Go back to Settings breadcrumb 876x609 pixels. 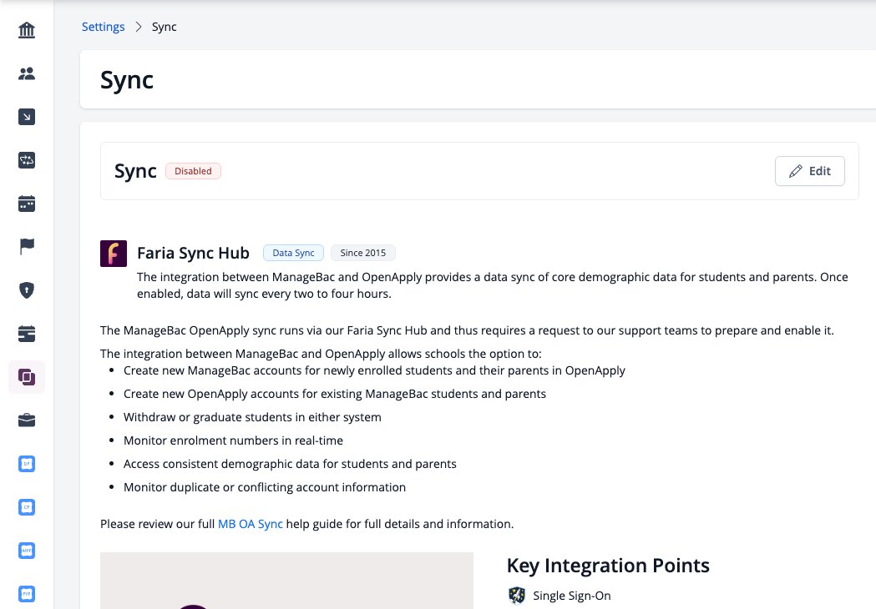pos(103,27)
